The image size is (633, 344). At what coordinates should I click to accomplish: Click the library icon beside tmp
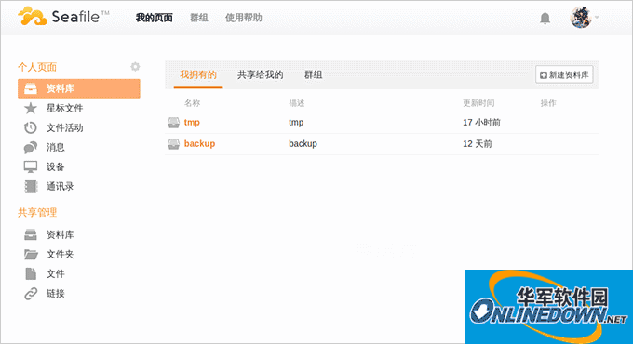coord(173,123)
